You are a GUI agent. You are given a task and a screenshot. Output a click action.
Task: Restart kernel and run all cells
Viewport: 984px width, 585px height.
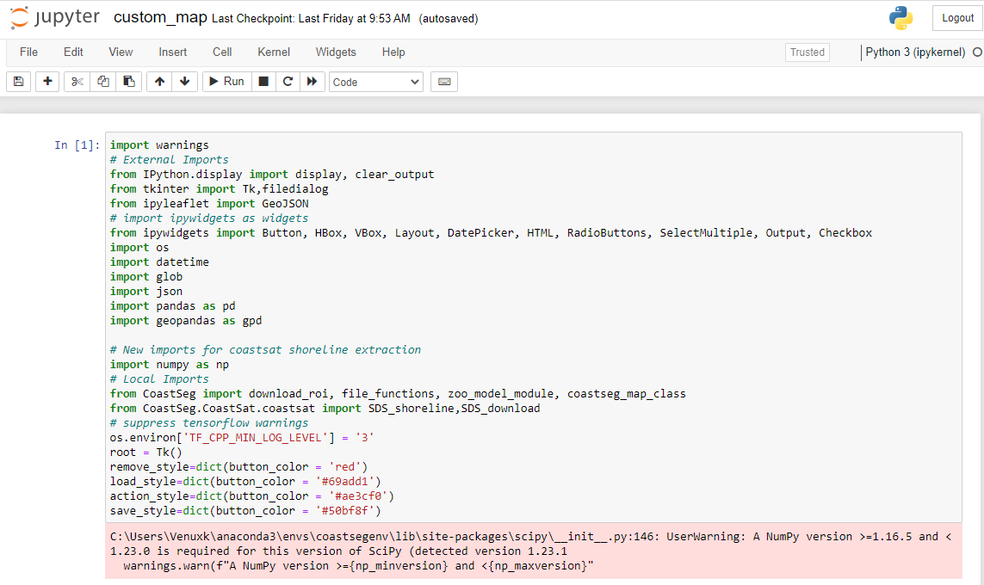pos(313,81)
